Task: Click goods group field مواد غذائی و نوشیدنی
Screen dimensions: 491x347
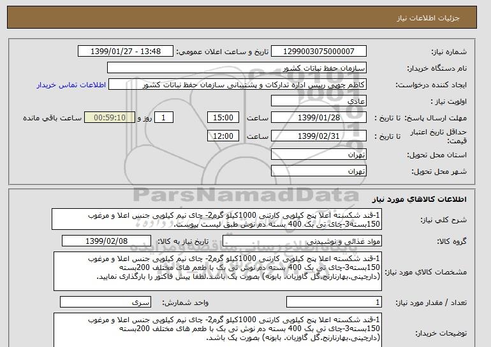Action: pyautogui.click(x=302, y=241)
